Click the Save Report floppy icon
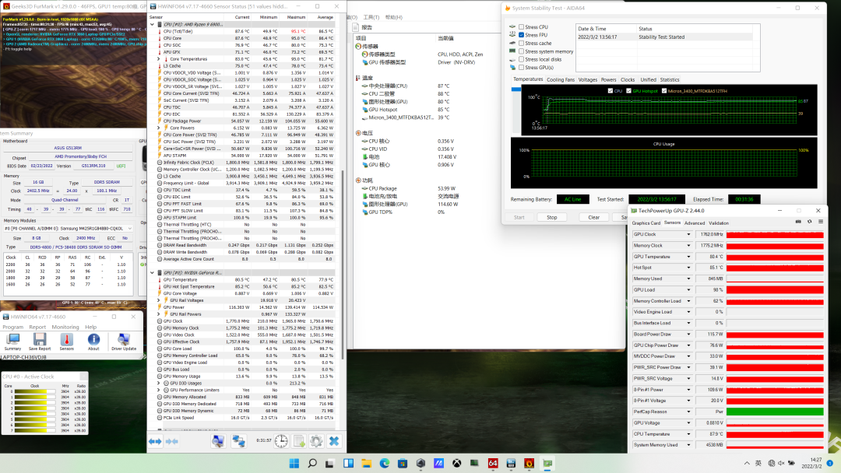 (40, 340)
